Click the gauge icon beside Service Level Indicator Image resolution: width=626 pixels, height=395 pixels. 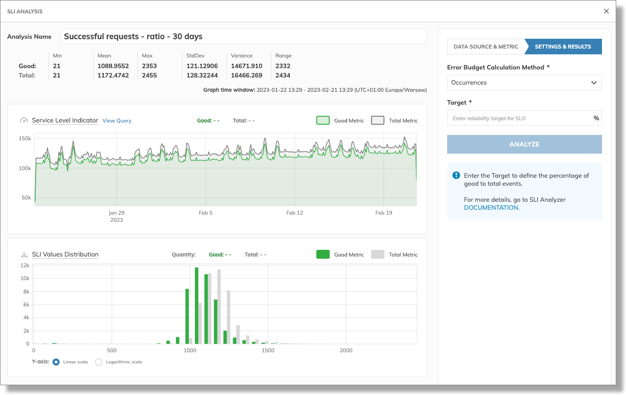[x=24, y=121]
